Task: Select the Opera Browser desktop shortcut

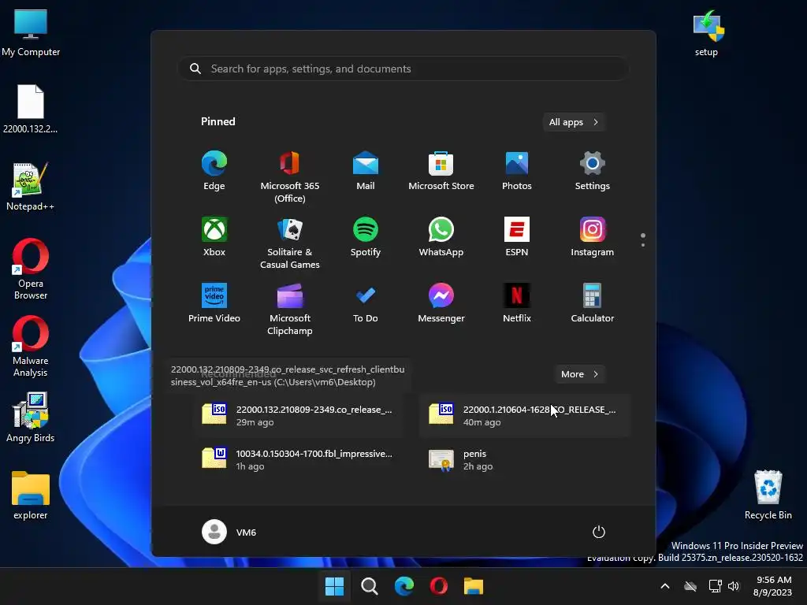Action: [x=31, y=269]
